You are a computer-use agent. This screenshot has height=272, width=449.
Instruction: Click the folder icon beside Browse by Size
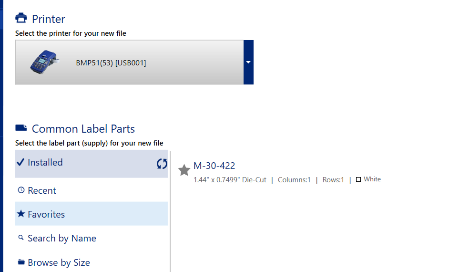(21, 262)
